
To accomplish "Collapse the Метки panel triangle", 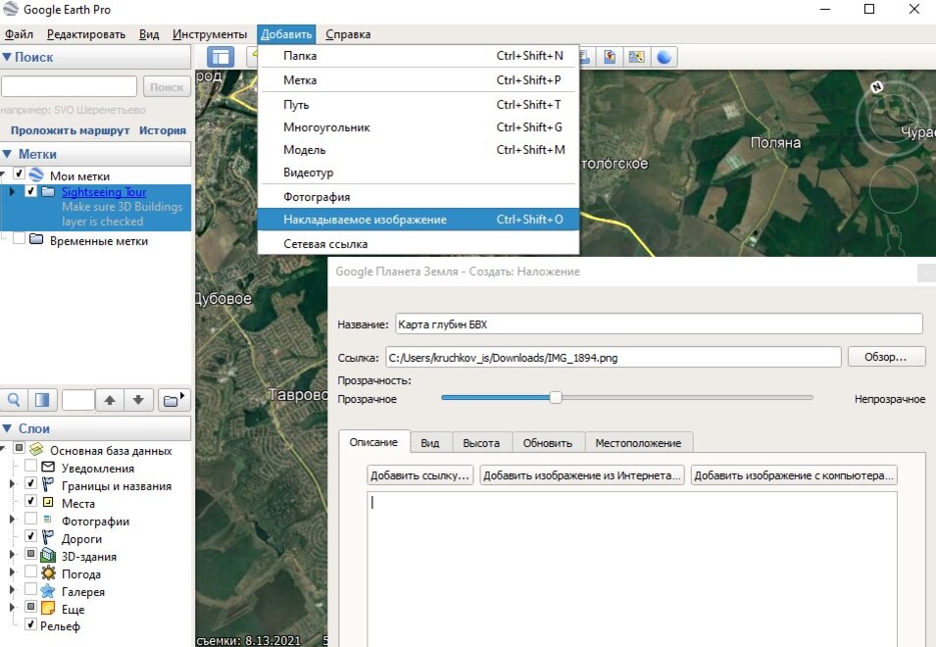I will click(x=7, y=154).
